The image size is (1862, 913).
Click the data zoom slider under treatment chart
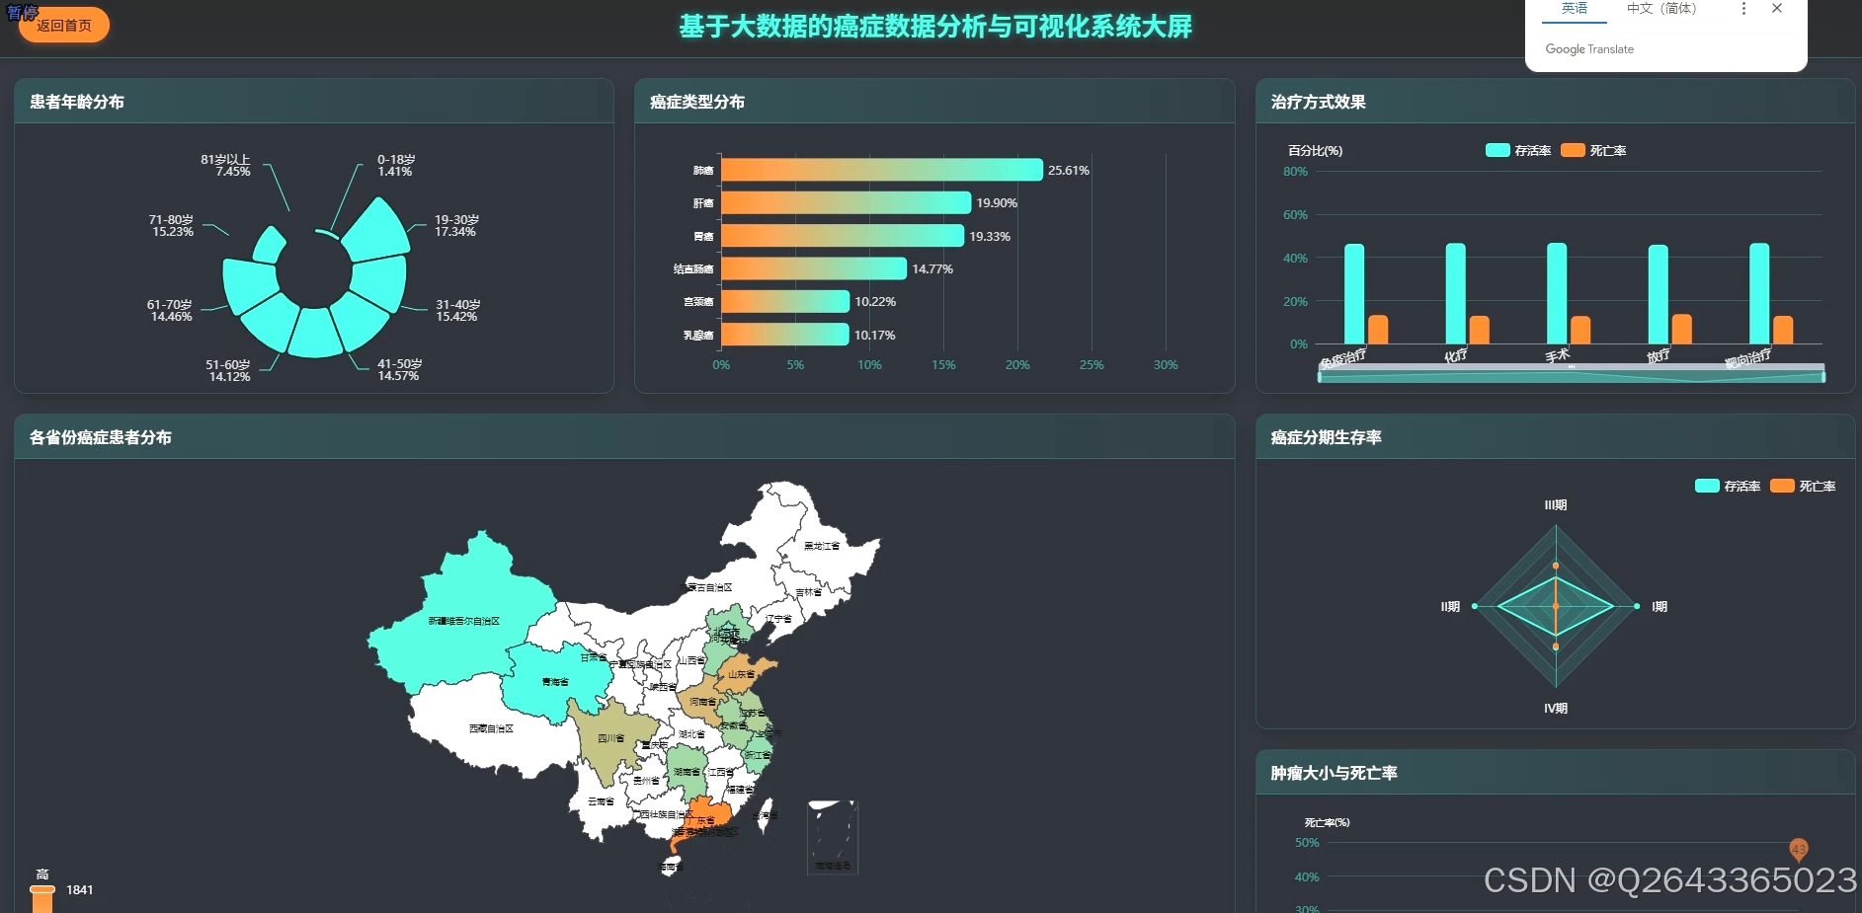coord(1572,373)
